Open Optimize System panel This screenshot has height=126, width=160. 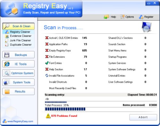tap(18, 73)
